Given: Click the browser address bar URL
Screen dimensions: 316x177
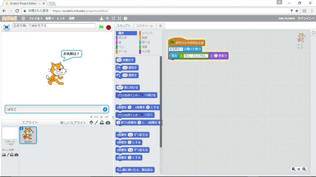Looking at the screenshot, I should [80, 11].
